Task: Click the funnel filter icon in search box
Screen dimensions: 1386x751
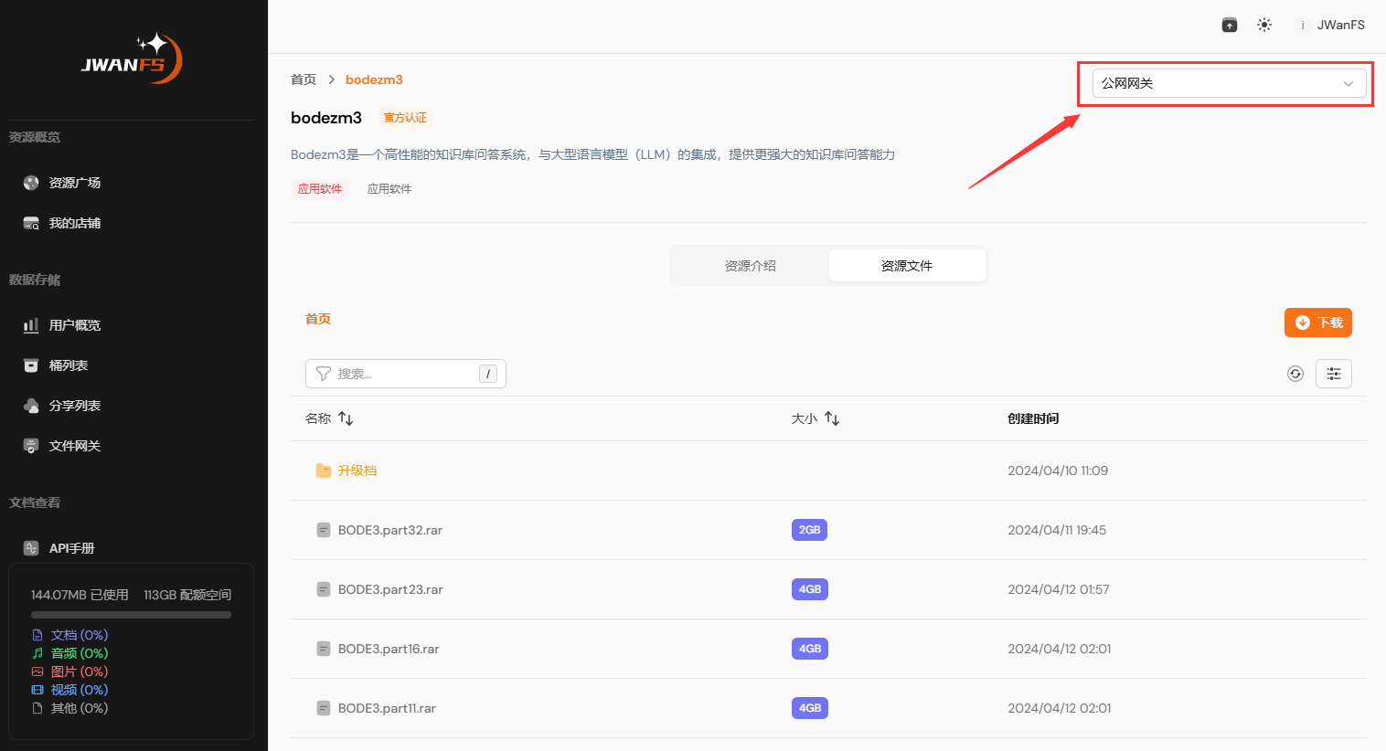Action: pos(323,374)
